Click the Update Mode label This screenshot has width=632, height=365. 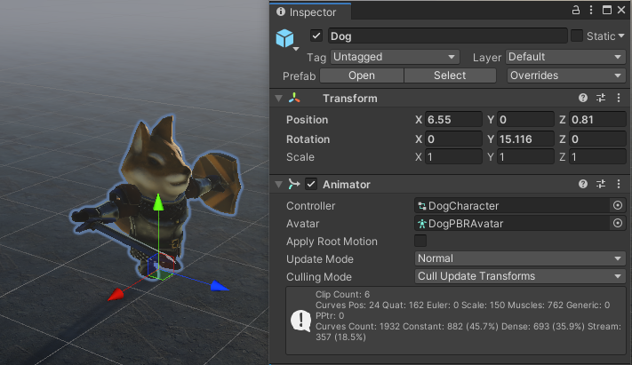click(x=320, y=259)
